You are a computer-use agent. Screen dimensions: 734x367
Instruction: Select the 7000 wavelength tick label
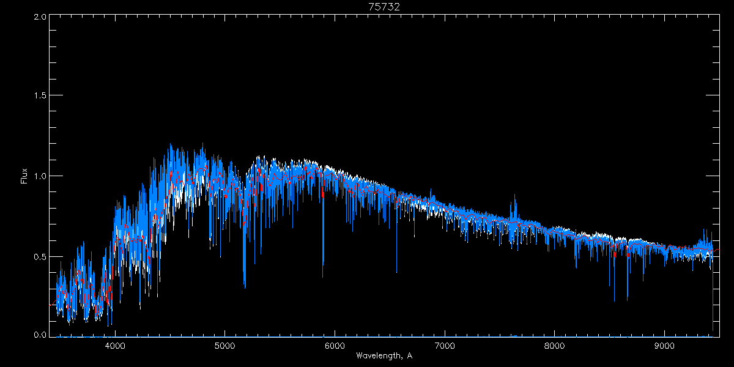445,345
